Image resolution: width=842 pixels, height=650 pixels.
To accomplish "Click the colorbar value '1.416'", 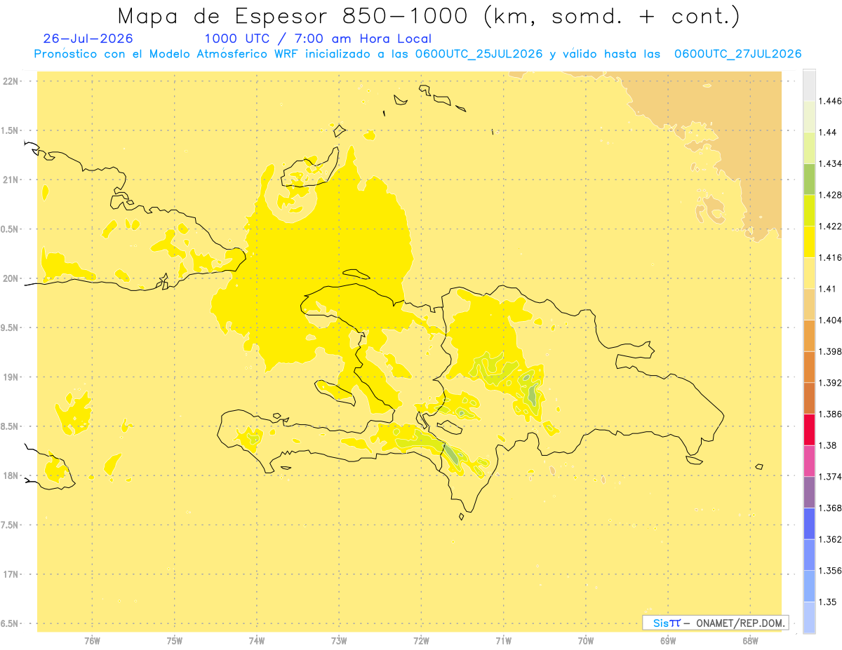I will click(x=830, y=257).
